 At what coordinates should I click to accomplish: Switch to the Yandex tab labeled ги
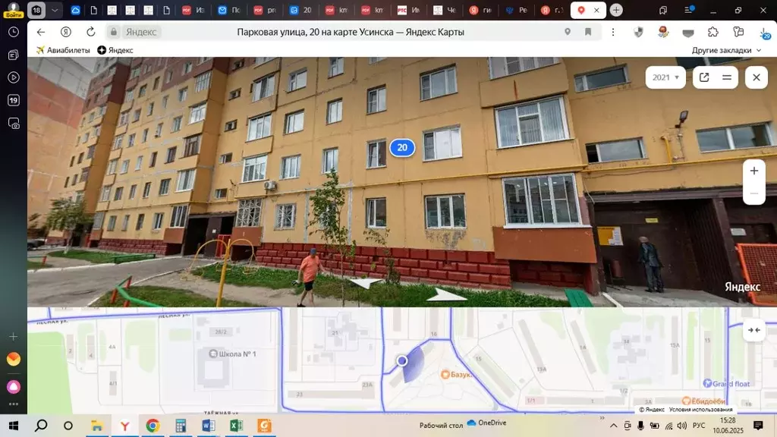[x=480, y=10]
